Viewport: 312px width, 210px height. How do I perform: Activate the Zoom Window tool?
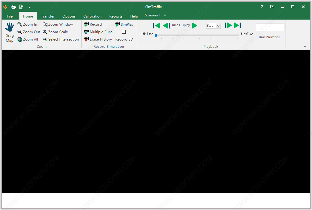[58, 24]
